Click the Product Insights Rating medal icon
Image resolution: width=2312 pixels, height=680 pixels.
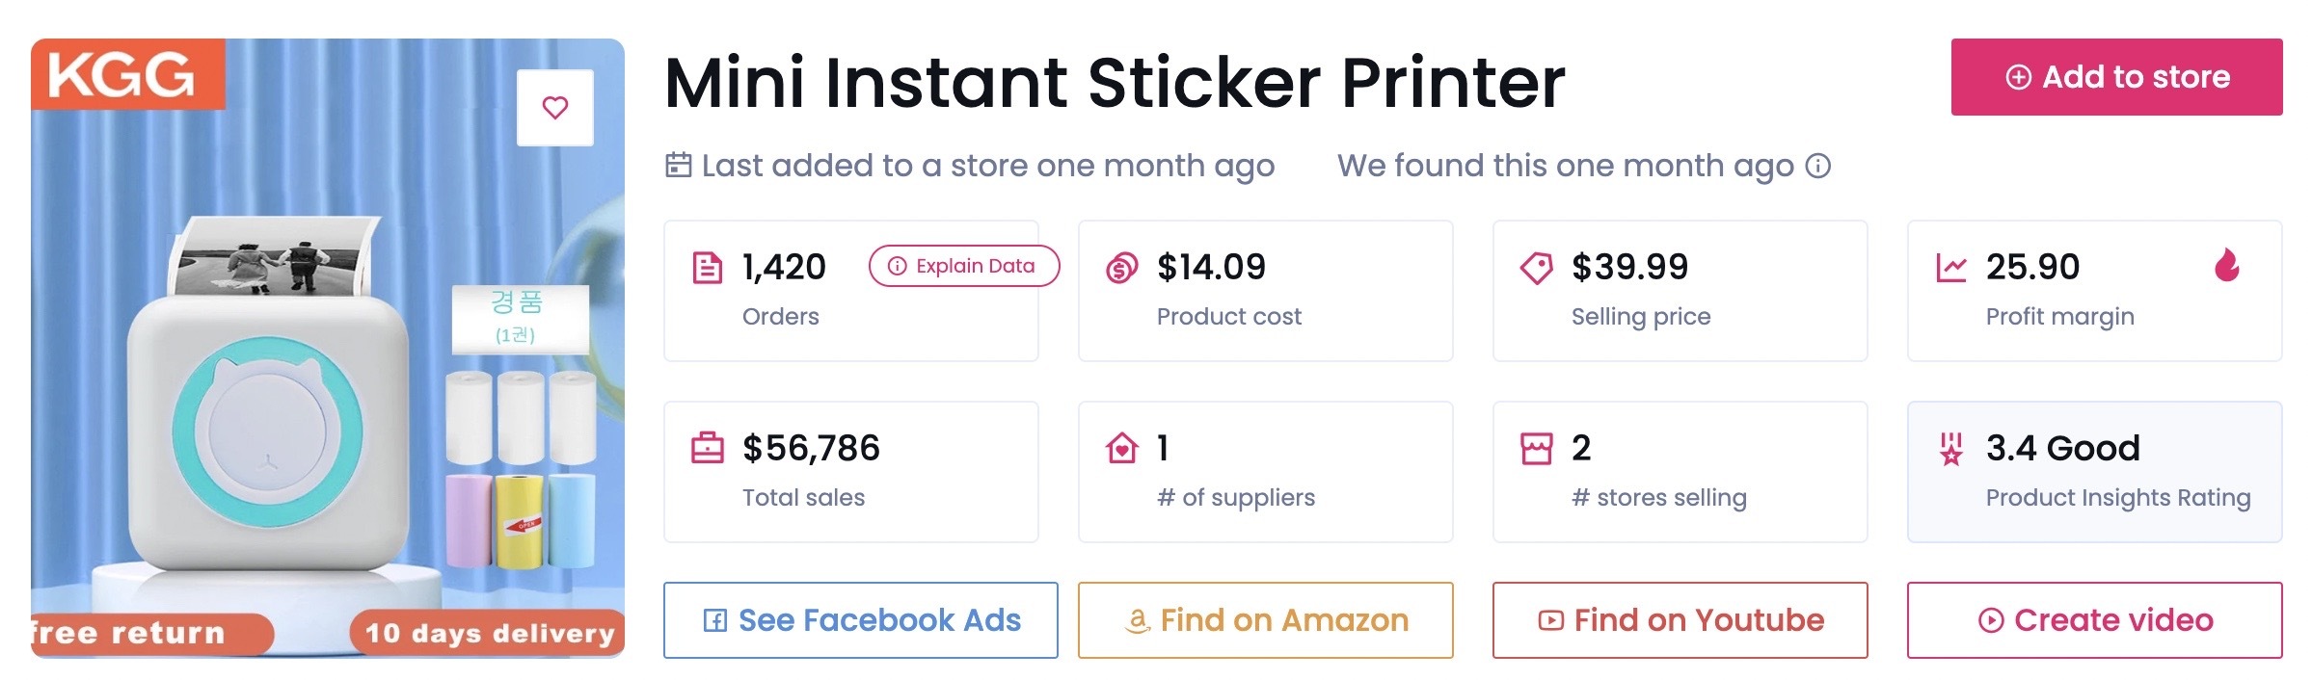tap(1951, 449)
